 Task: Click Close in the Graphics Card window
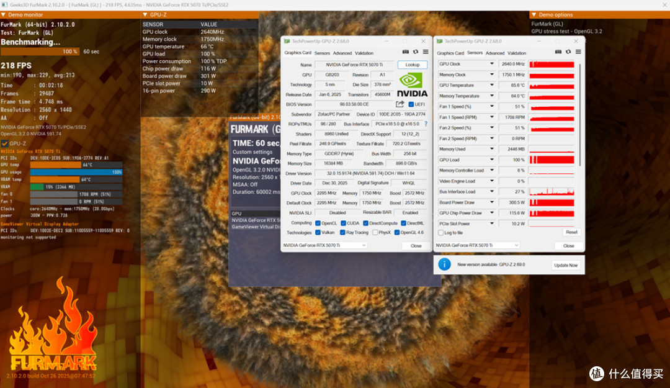point(416,246)
